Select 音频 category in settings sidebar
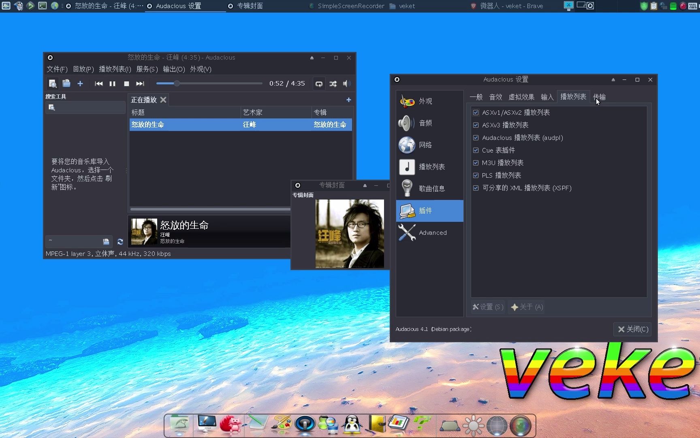The image size is (700, 438). tap(429, 123)
